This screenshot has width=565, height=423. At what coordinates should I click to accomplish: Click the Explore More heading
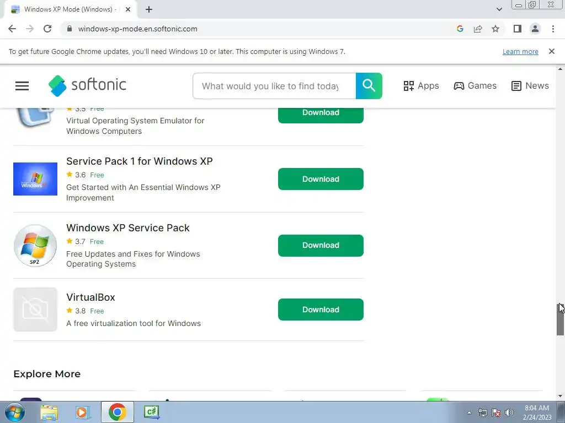click(x=47, y=374)
